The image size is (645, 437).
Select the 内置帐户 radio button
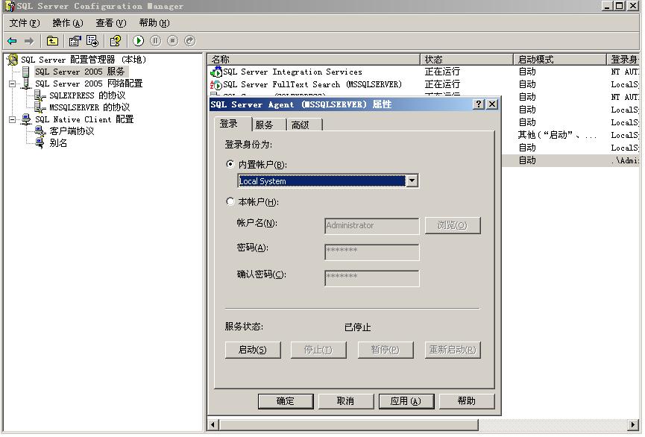tap(230, 164)
